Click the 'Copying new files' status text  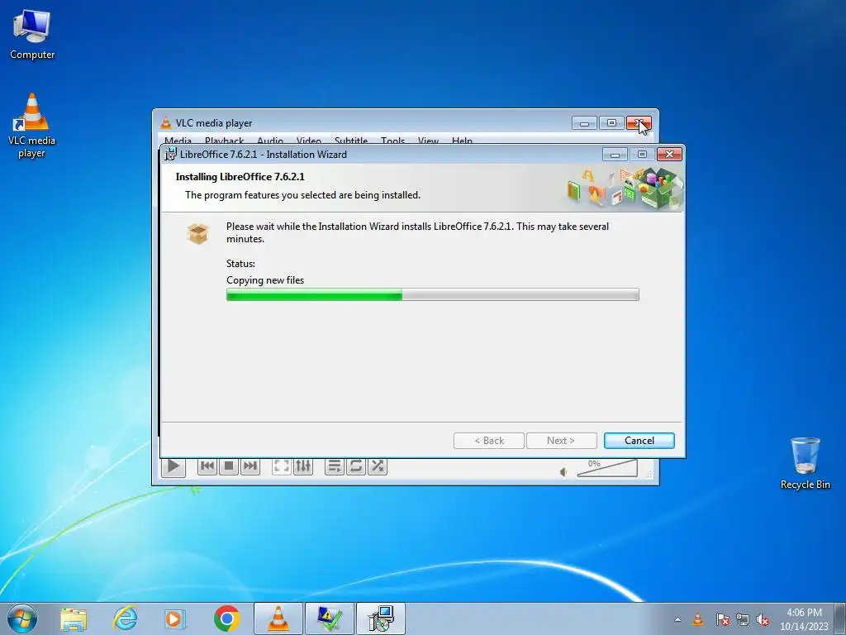pyautogui.click(x=265, y=280)
